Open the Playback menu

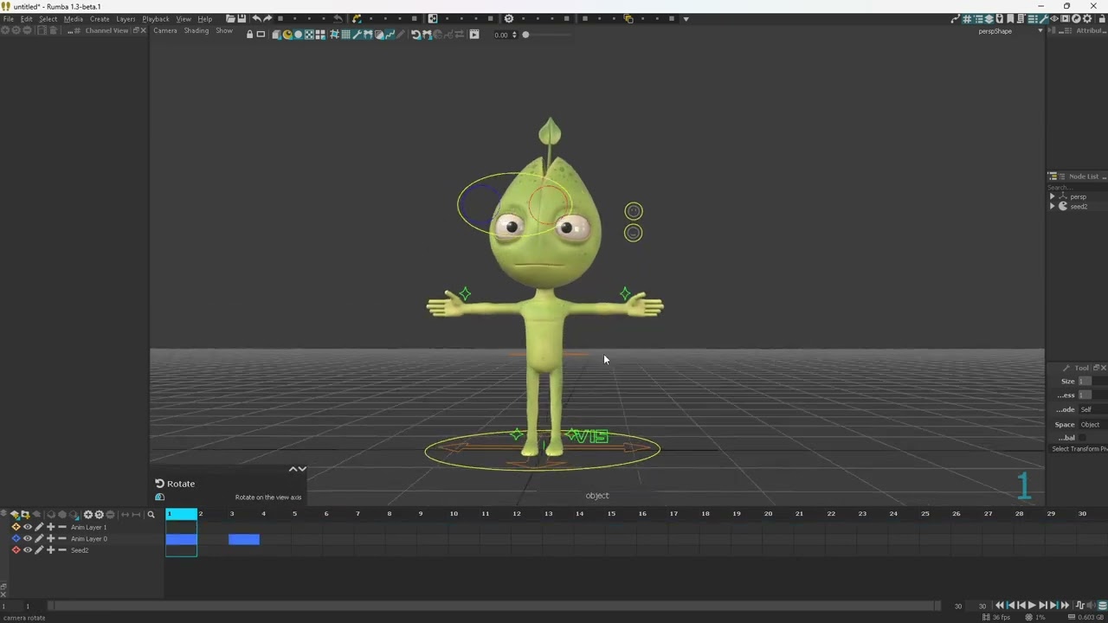click(x=156, y=19)
